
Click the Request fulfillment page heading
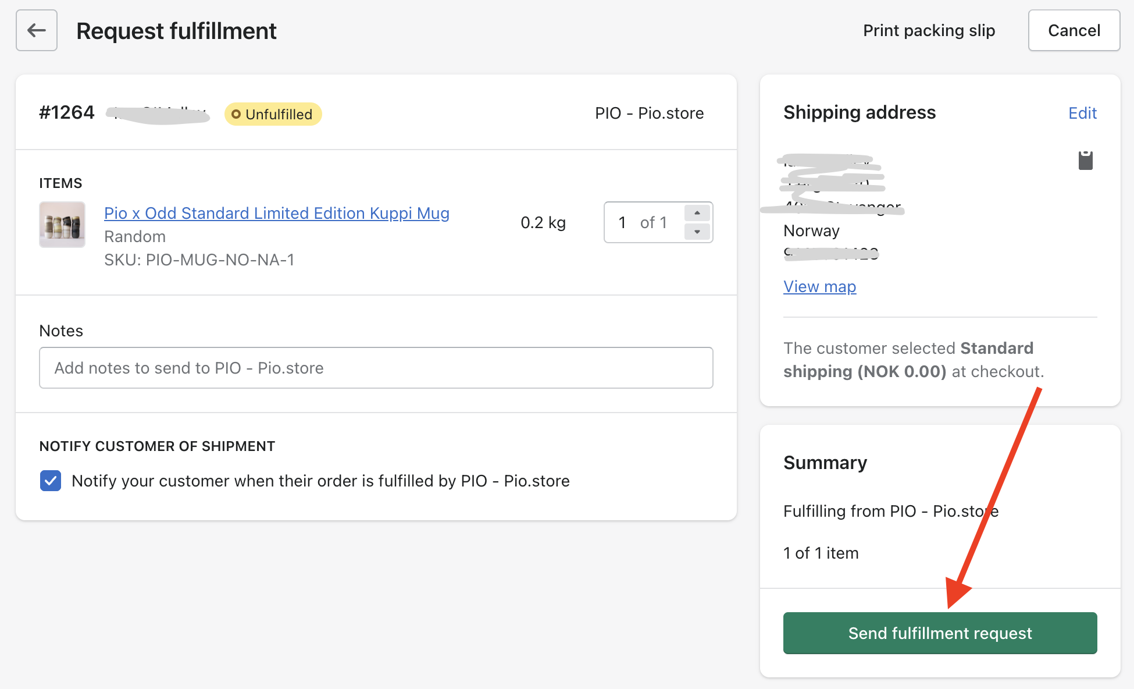[176, 31]
